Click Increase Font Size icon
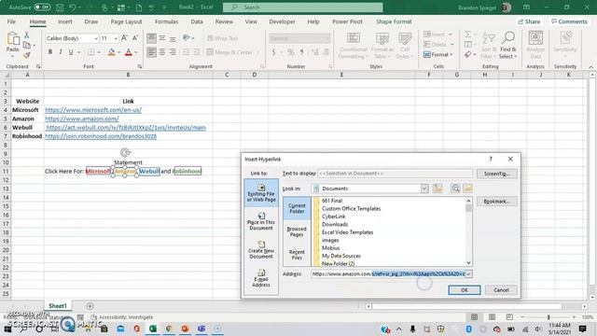 [x=124, y=38]
